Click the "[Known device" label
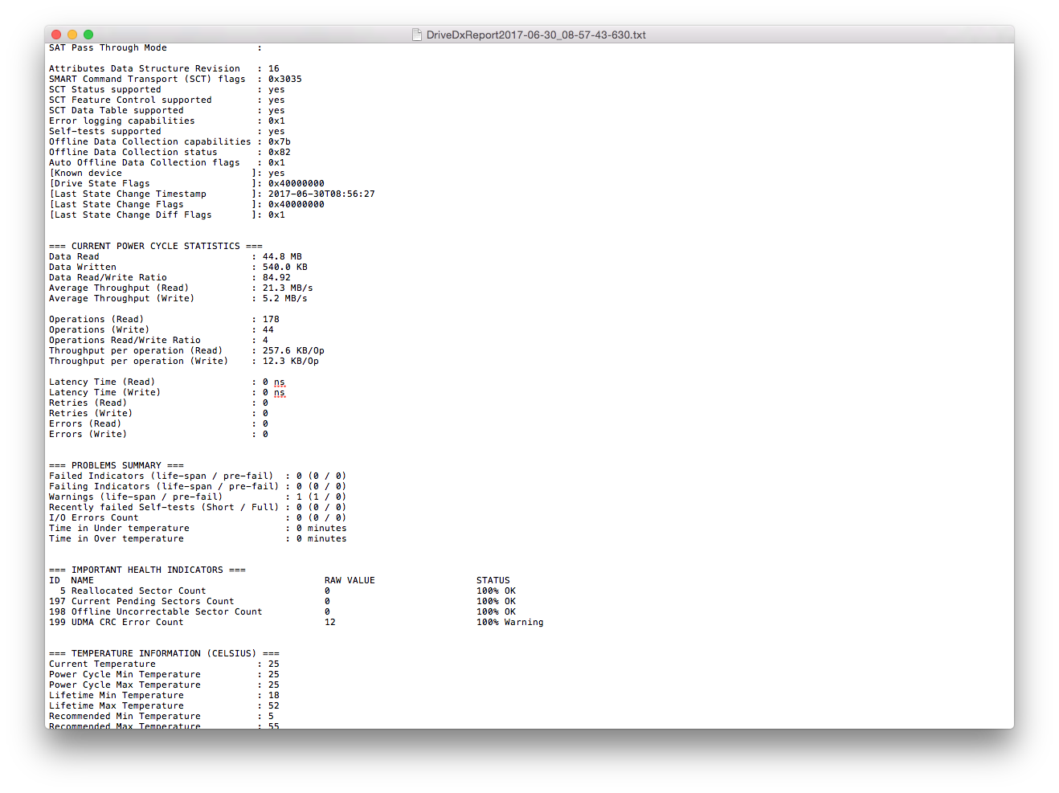This screenshot has height=793, width=1059. click(86, 174)
